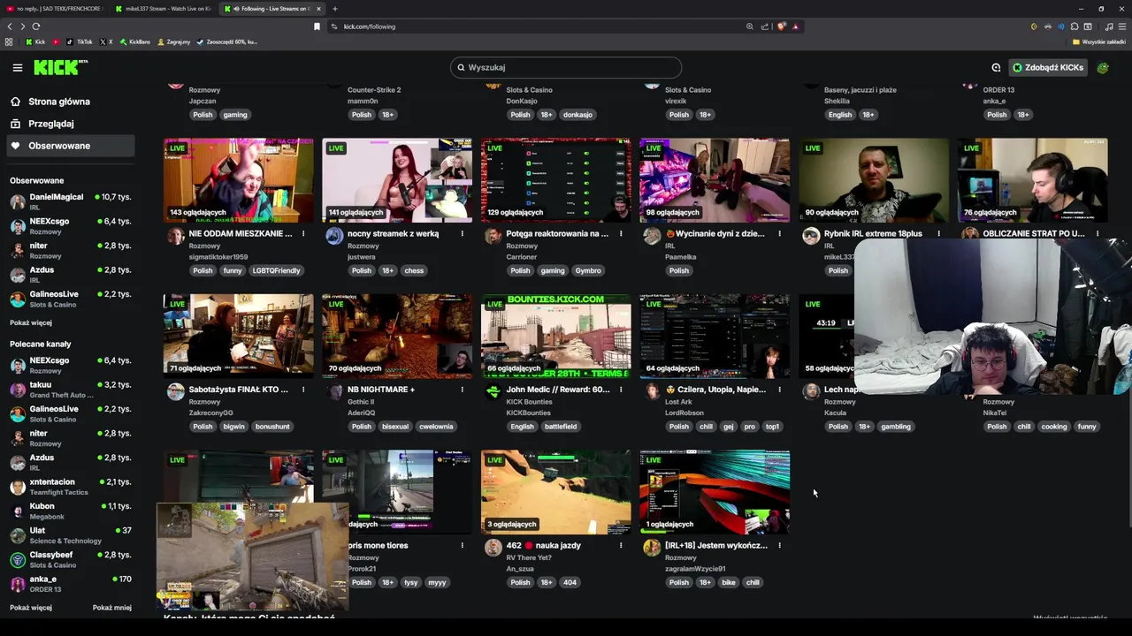
Task: Click the Zdobądź KICKs button
Action: point(1048,67)
